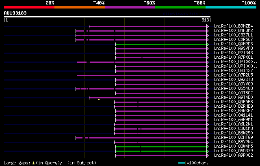The image size is (260, 166).
Task: Select the UniRef100_A9YVC9 label
Action: (x=233, y=84)
